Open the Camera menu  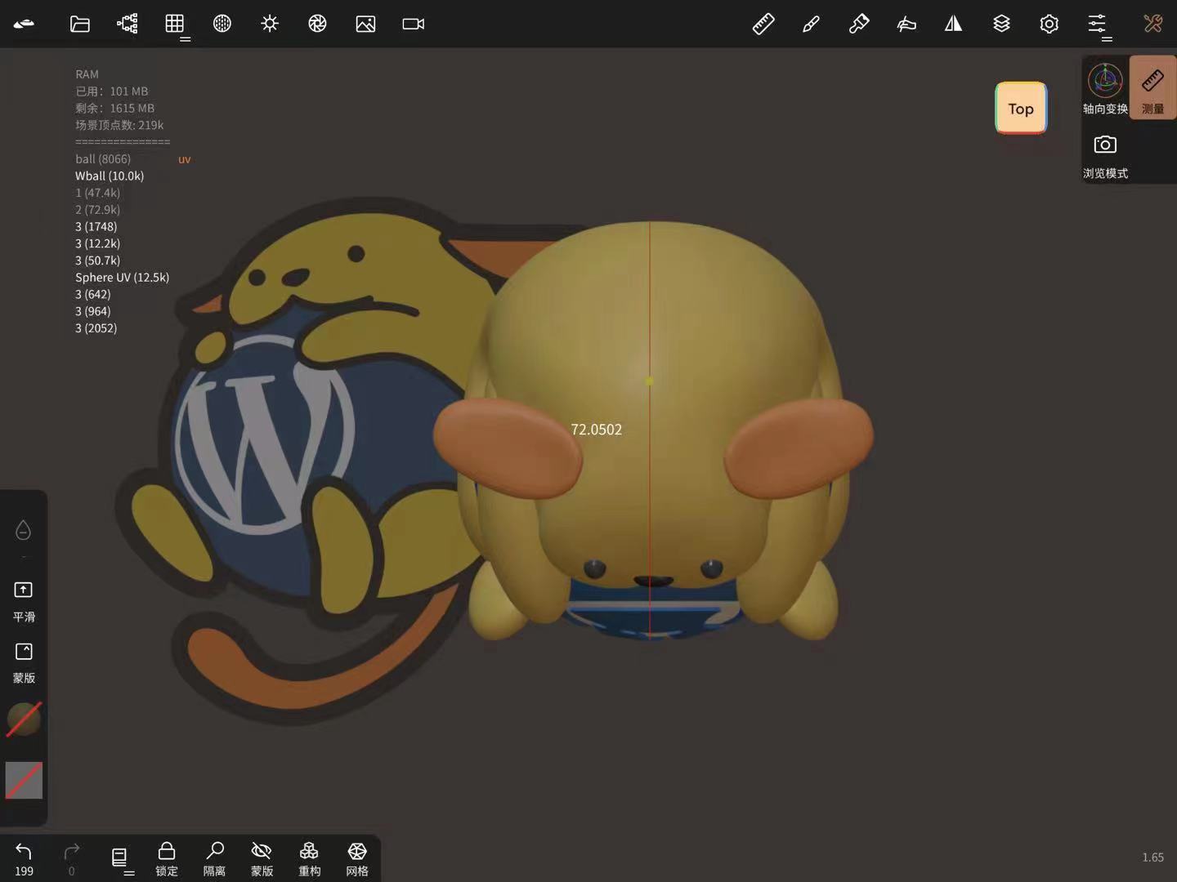[x=414, y=24]
